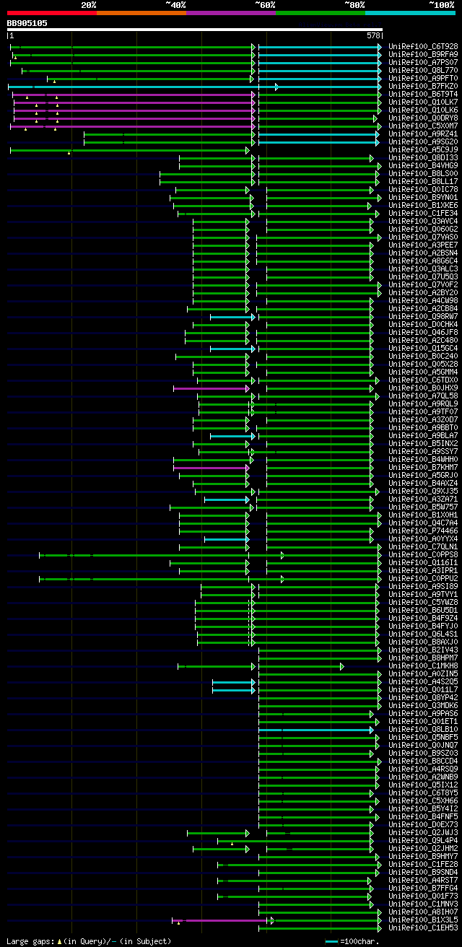Viewport: 462px width, 947px height.
Task: Select the UniRef100_B6U5D1 row label
Action: click(x=423, y=610)
